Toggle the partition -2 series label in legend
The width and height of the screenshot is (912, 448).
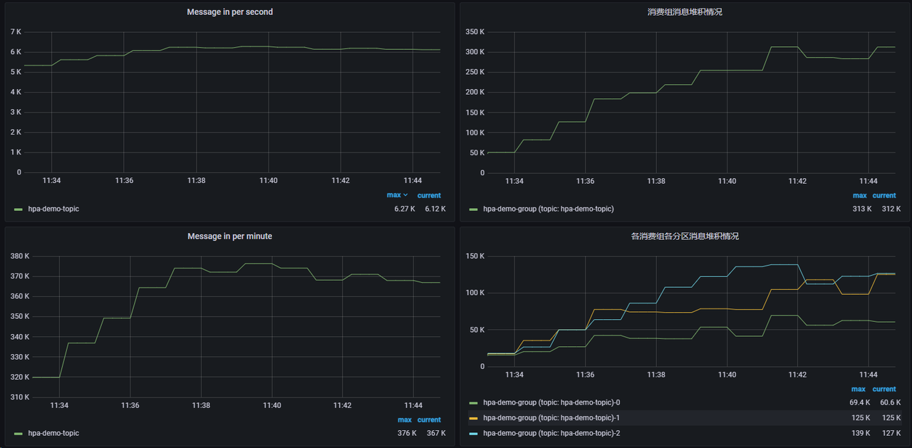(x=551, y=433)
